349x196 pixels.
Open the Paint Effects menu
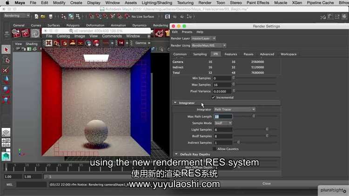pyautogui.click(x=258, y=3)
